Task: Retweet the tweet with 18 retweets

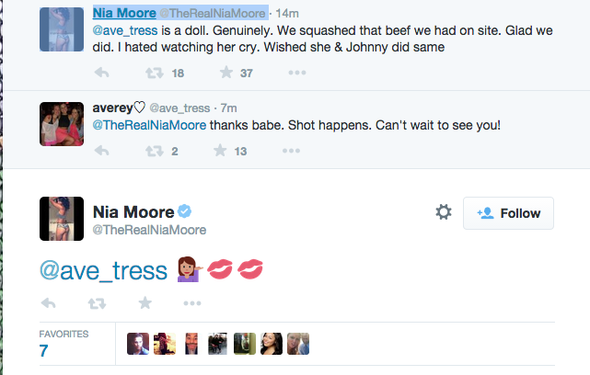Action: pos(155,73)
